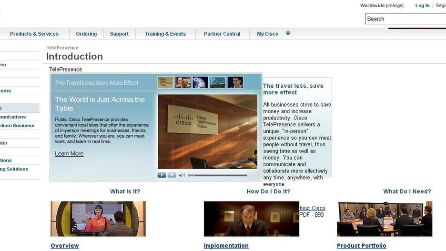Click 'The travel less, save more effect' heading
446x251 pixels.
293,89
